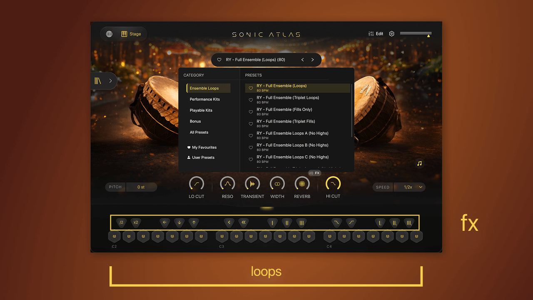Click the REVERB knob
The image size is (533, 300).
tap(302, 183)
